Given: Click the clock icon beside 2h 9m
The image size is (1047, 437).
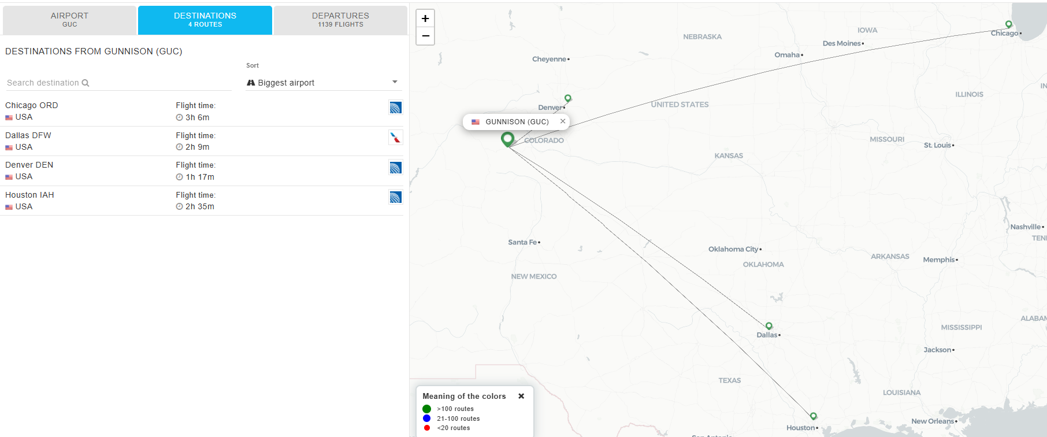Looking at the screenshot, I should 179,147.
